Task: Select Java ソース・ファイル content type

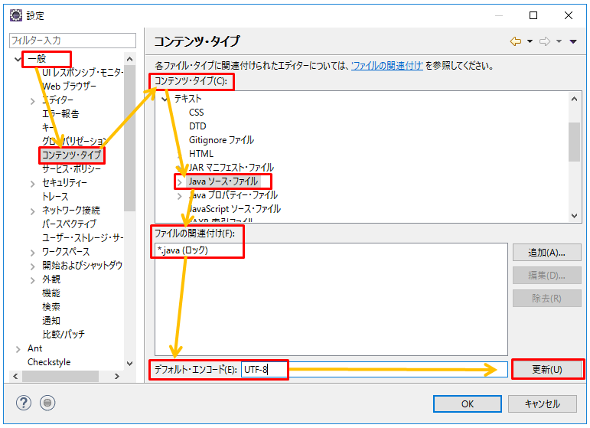Action: pos(223,181)
